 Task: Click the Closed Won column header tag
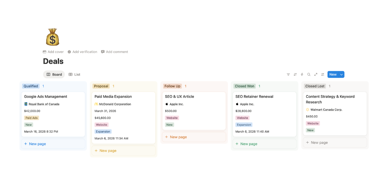pos(245,86)
